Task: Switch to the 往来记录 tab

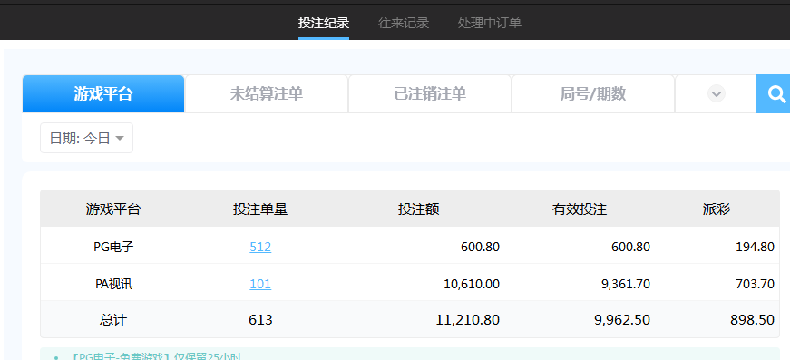Action: tap(404, 23)
